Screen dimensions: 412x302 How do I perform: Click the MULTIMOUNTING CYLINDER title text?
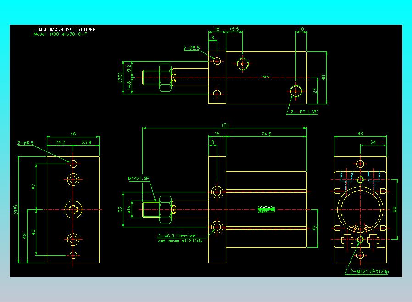[67, 29]
